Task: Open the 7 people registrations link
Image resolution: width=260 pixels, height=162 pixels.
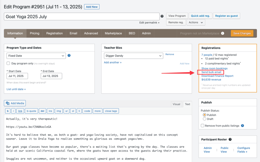Action: 207,55
